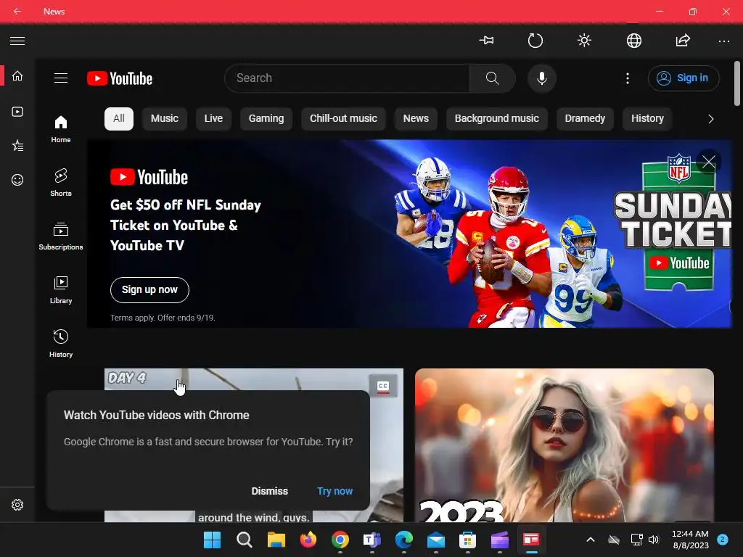Select the home icon in the News sidebar

pyautogui.click(x=17, y=75)
